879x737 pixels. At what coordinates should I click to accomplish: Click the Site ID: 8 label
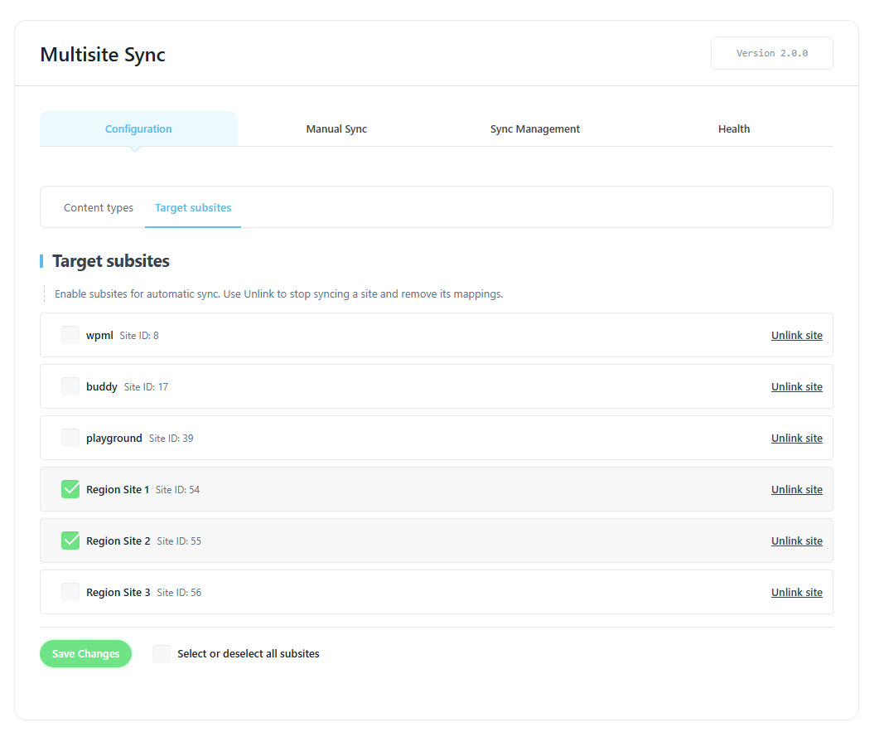[x=139, y=336]
